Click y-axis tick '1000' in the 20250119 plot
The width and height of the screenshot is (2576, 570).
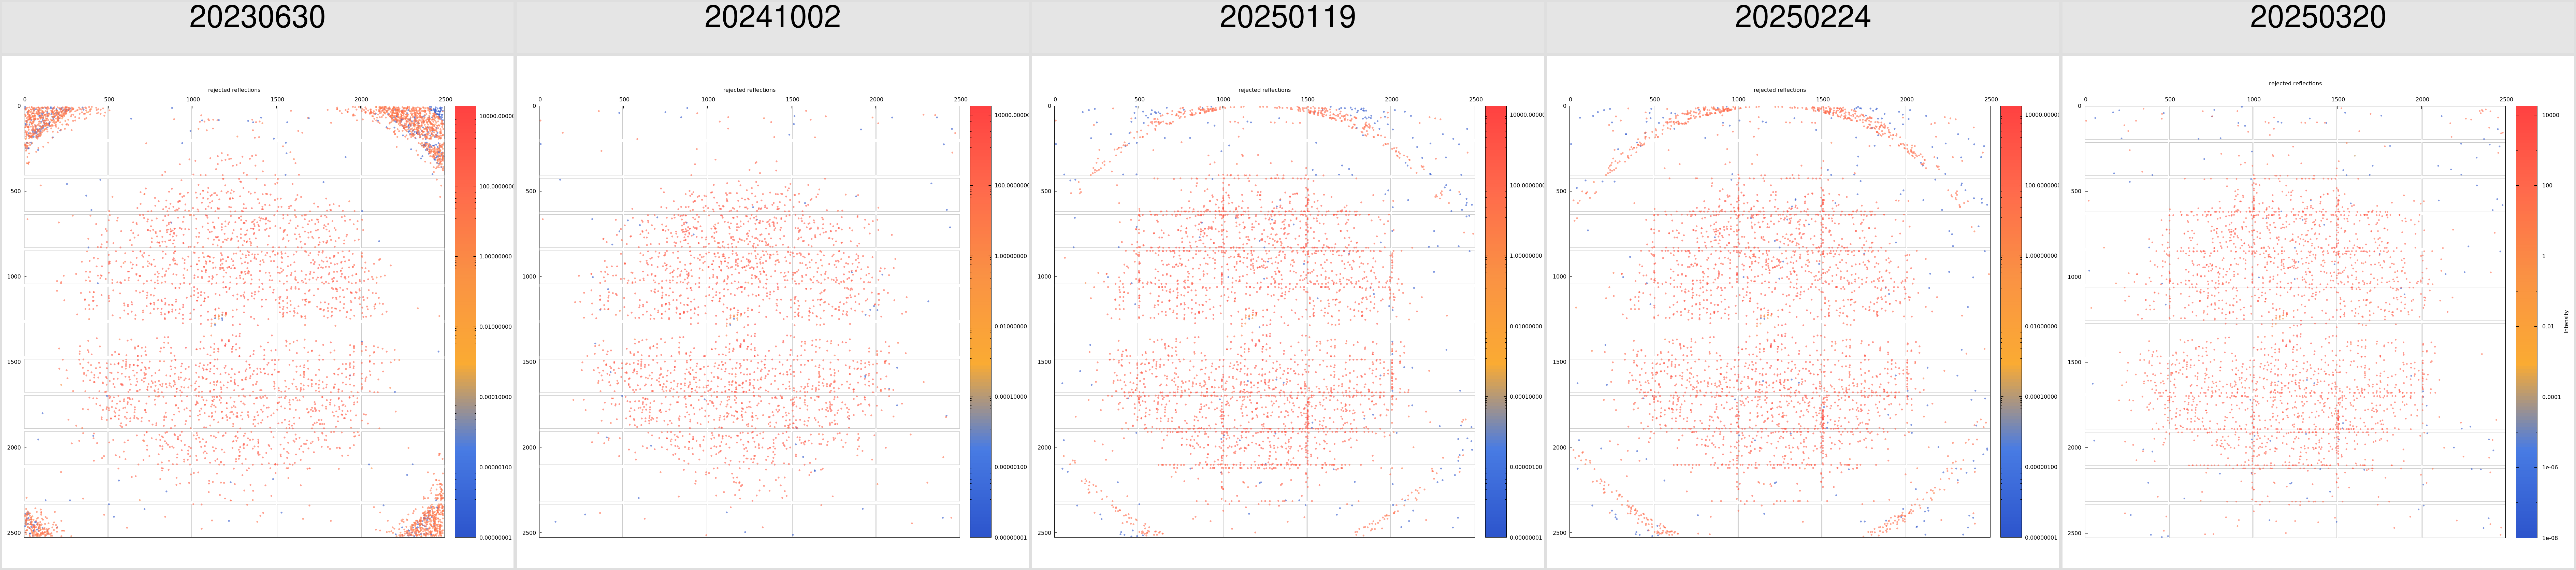(1044, 277)
